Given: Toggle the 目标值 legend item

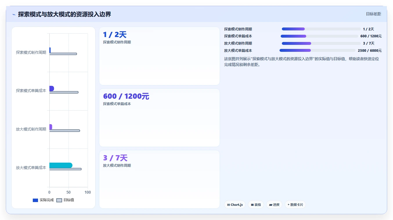Looking at the screenshot, I should click(x=65, y=200).
